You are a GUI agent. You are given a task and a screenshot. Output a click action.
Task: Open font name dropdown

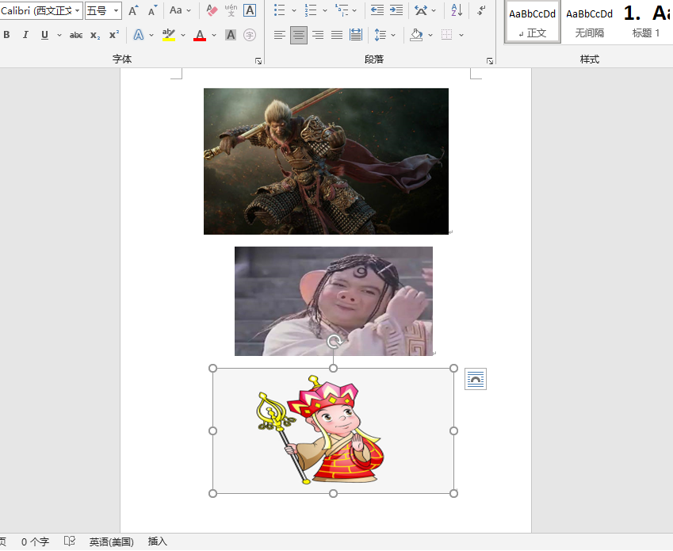[77, 11]
